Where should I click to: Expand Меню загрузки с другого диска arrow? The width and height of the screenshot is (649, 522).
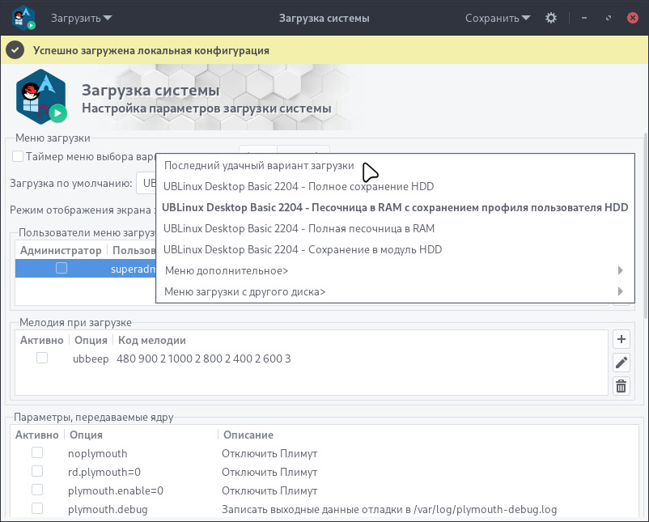[x=620, y=291]
